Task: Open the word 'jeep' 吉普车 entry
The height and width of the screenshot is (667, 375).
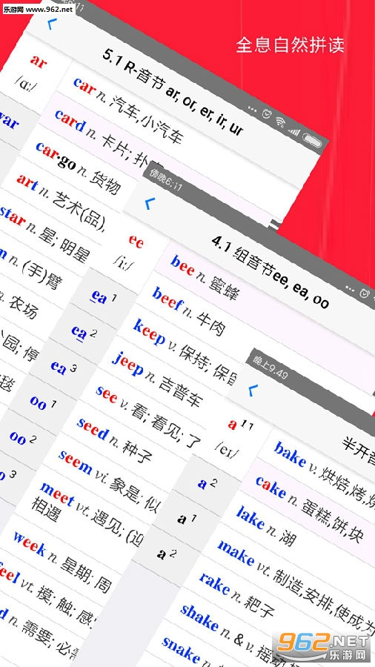Action: (x=156, y=378)
